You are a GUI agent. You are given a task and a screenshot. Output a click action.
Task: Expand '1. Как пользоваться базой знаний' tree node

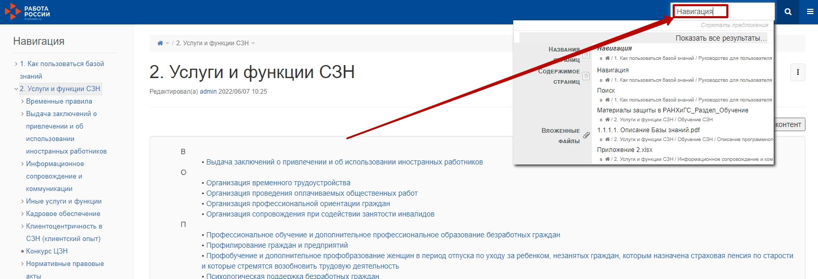click(x=16, y=64)
